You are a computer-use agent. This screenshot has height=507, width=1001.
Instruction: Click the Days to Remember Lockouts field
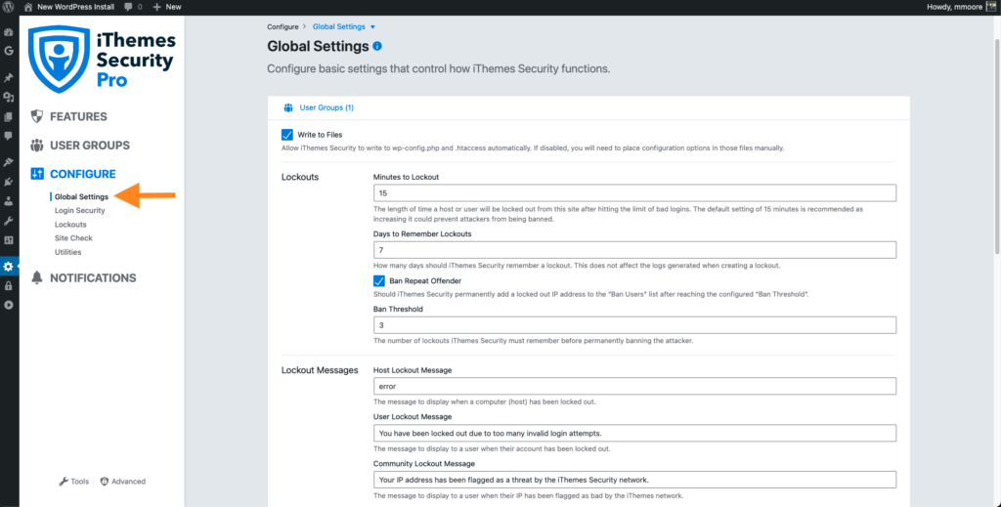coord(634,250)
